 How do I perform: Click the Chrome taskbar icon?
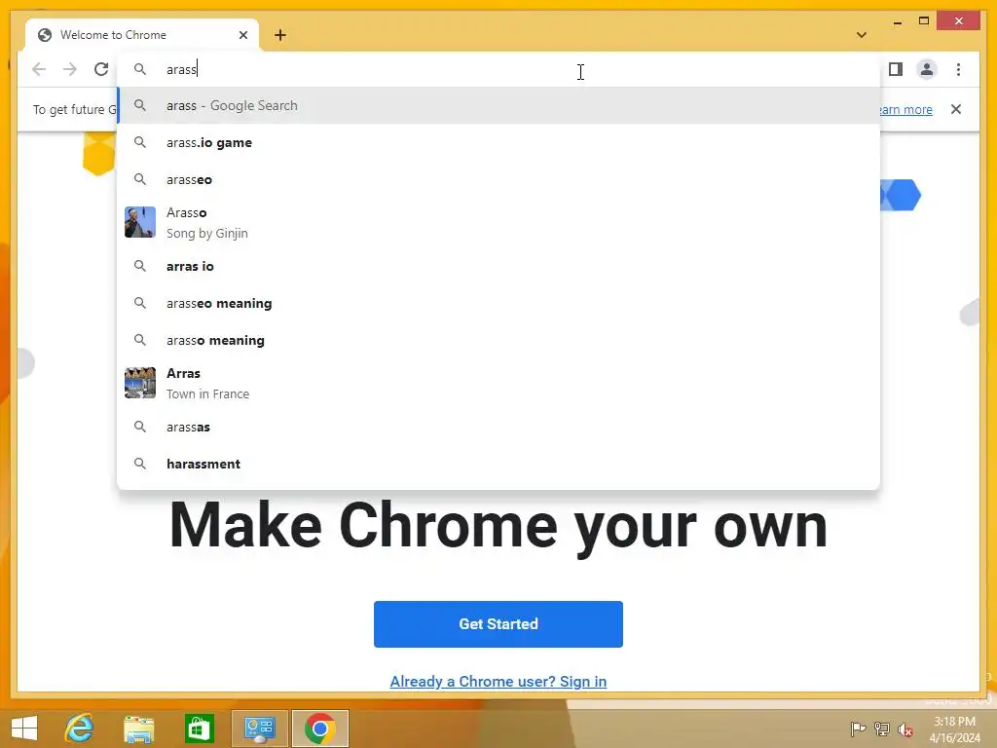click(319, 729)
